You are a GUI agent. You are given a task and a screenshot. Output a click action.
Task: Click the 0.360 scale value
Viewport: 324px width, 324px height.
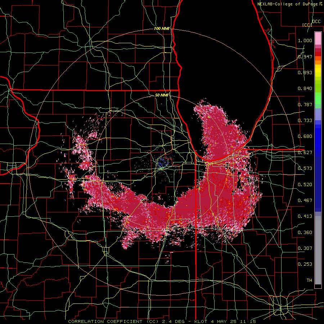click(305, 233)
